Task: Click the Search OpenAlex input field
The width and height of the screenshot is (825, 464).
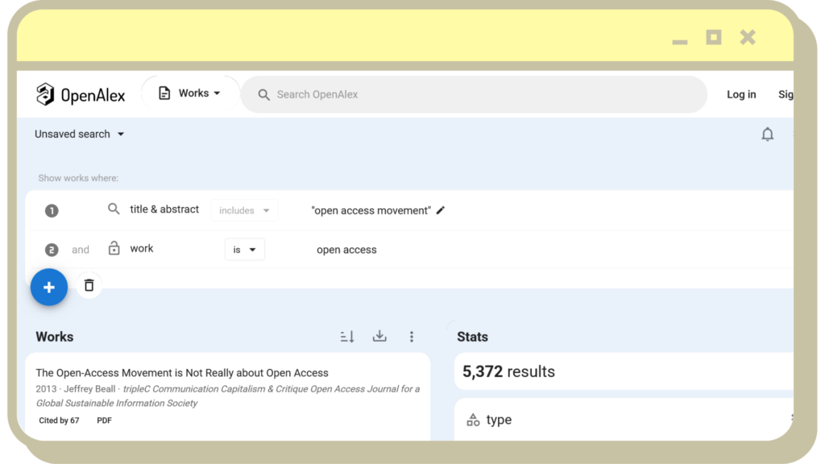Action: tap(483, 94)
